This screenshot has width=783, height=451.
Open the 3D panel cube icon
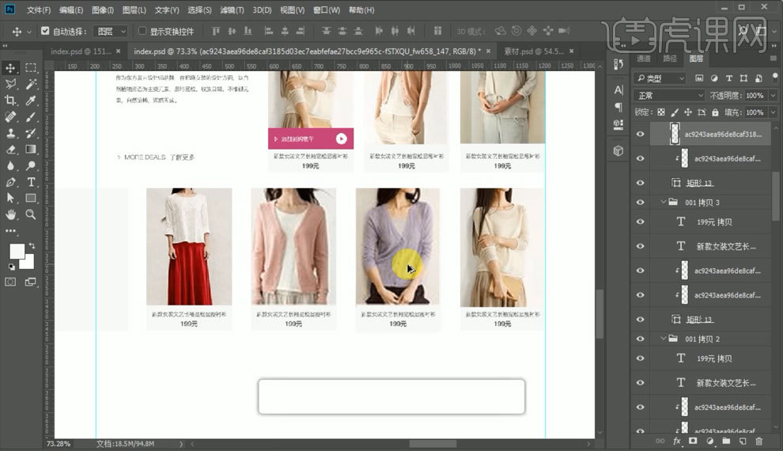[x=618, y=151]
